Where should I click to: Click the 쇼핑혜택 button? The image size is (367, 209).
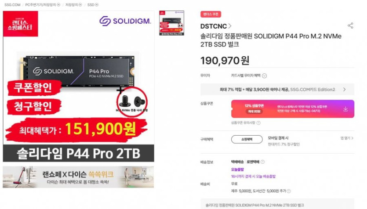tap(247, 139)
